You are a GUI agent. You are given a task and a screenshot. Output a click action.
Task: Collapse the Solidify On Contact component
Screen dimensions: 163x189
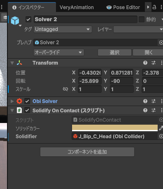12,111
